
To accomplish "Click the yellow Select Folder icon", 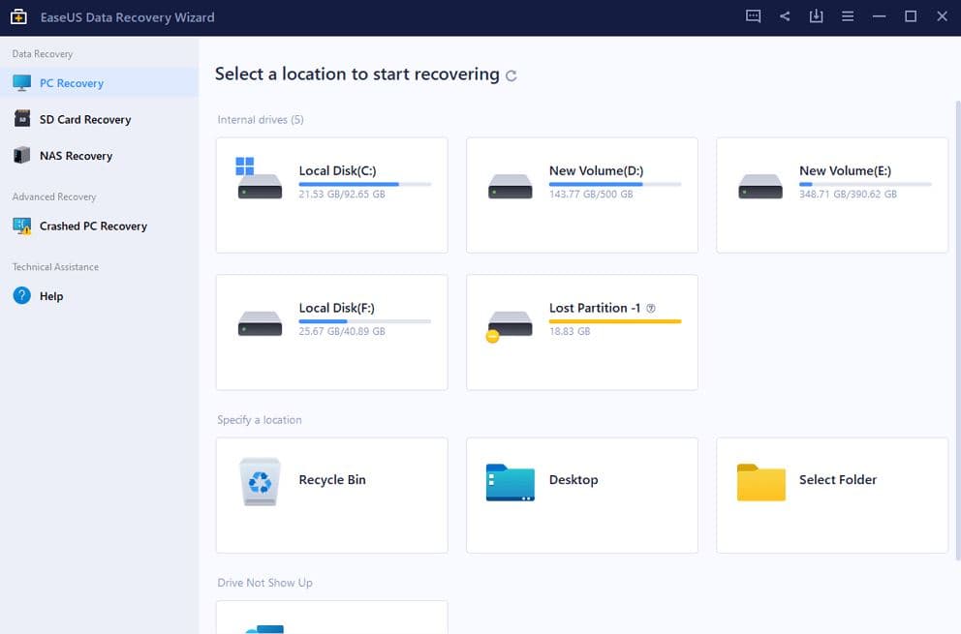I will pyautogui.click(x=760, y=482).
